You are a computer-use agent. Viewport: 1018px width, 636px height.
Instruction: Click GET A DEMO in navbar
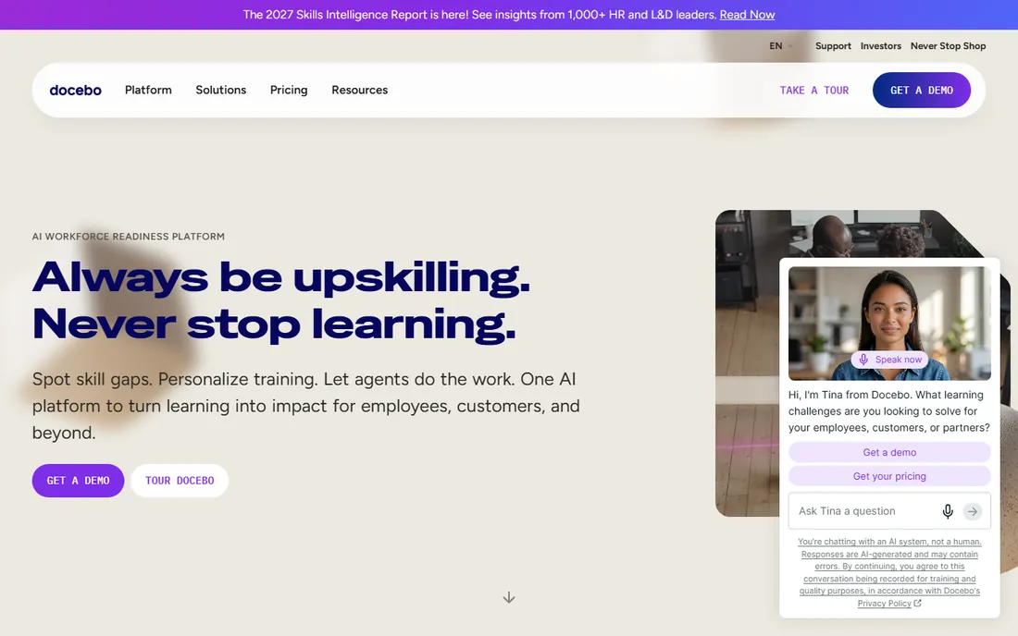921,90
